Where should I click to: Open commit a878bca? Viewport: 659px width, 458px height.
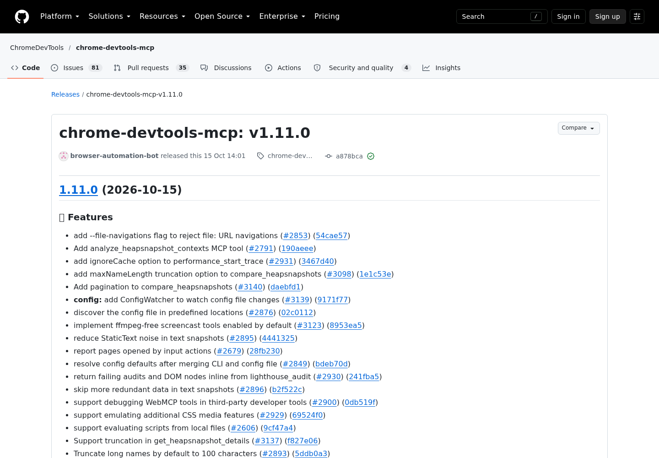coord(349,156)
